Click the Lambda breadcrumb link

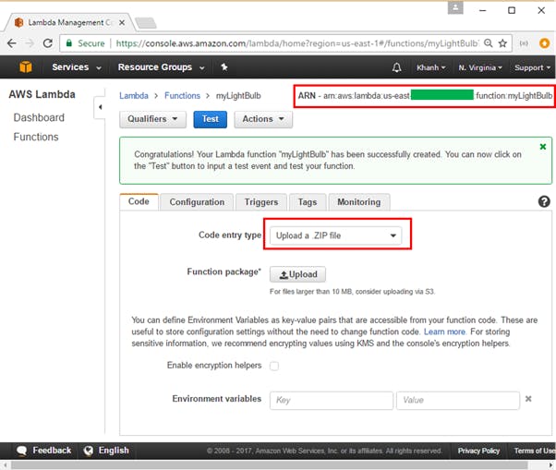(x=134, y=96)
